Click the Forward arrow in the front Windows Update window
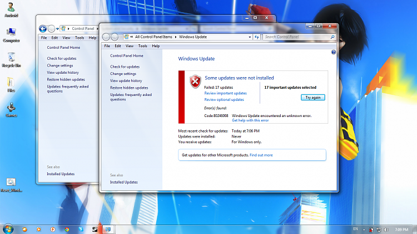This screenshot has height=234, width=417. [x=115, y=37]
